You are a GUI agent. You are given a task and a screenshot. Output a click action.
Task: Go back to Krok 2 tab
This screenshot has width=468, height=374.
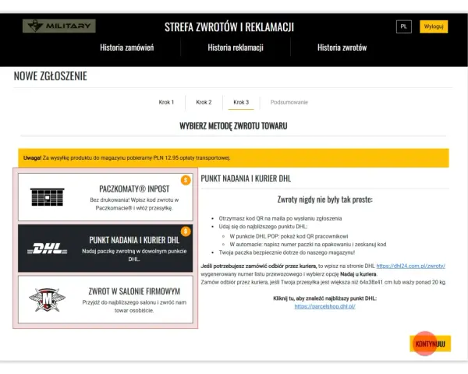point(204,102)
